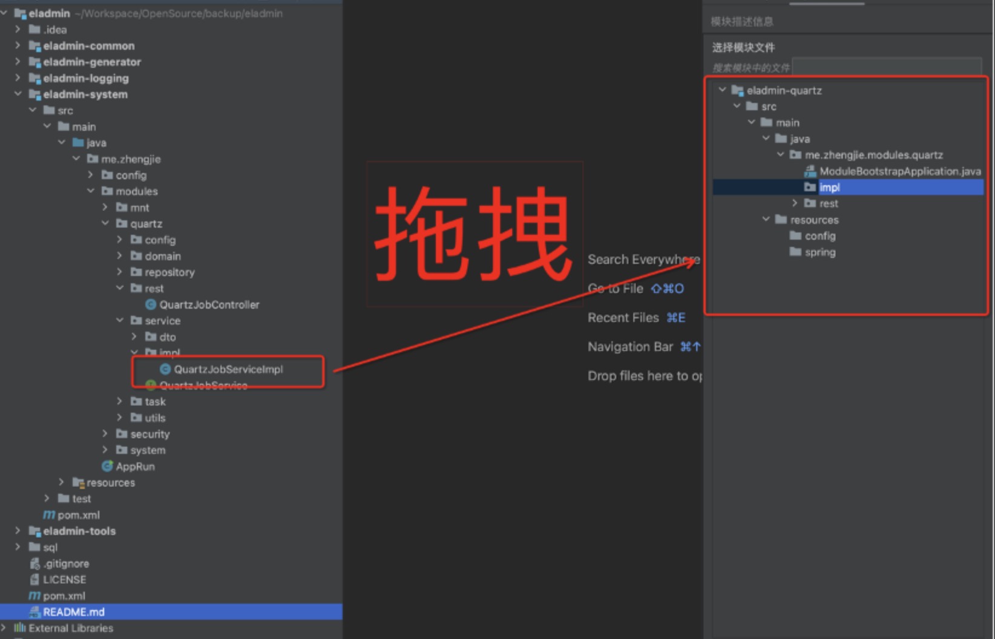The height and width of the screenshot is (639, 995).
Task: Click the eladmin-tools module icon
Action: tap(34, 531)
